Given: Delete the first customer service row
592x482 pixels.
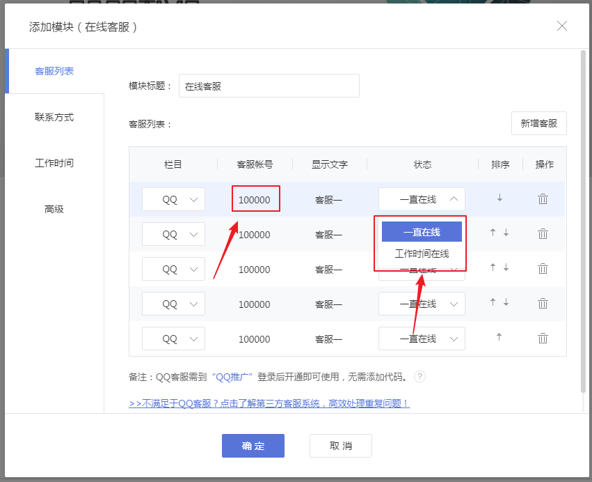Looking at the screenshot, I should click(x=543, y=199).
